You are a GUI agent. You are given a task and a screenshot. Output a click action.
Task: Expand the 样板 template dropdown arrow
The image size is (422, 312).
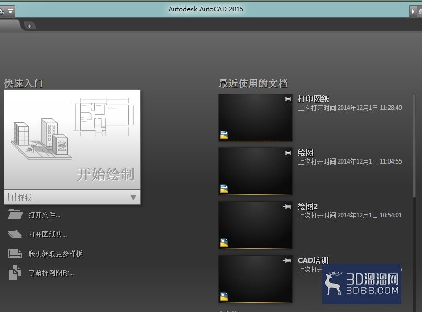point(133,198)
